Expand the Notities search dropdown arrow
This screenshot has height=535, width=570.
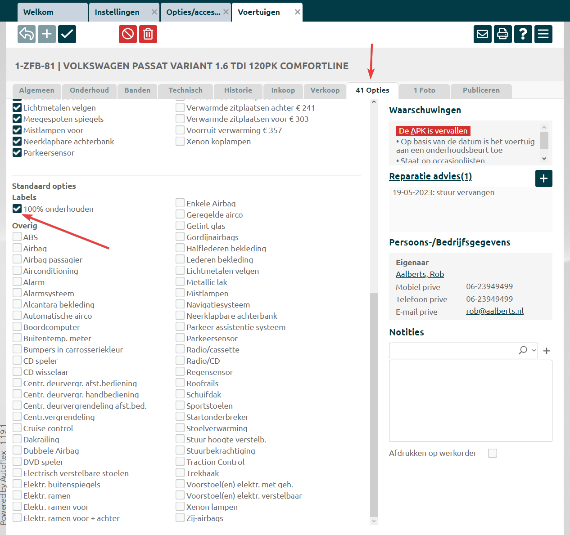534,350
